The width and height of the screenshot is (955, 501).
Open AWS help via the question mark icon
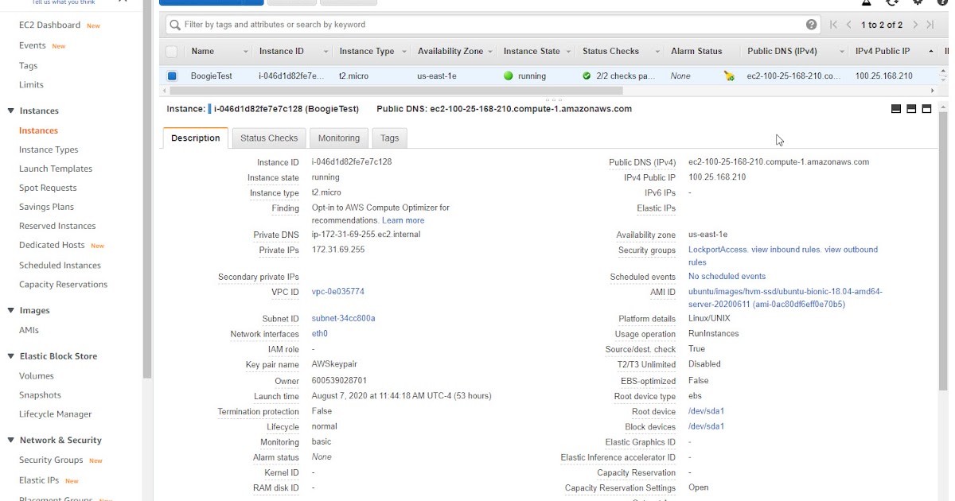click(x=943, y=4)
